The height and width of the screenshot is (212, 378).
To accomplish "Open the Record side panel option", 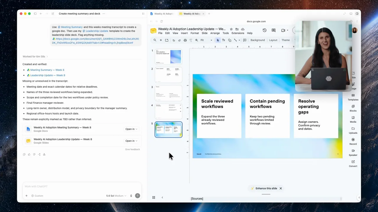I will point(353,142).
